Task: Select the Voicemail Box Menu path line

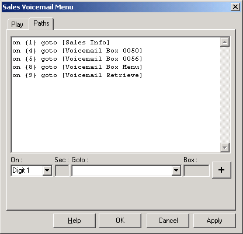Action: coord(77,67)
